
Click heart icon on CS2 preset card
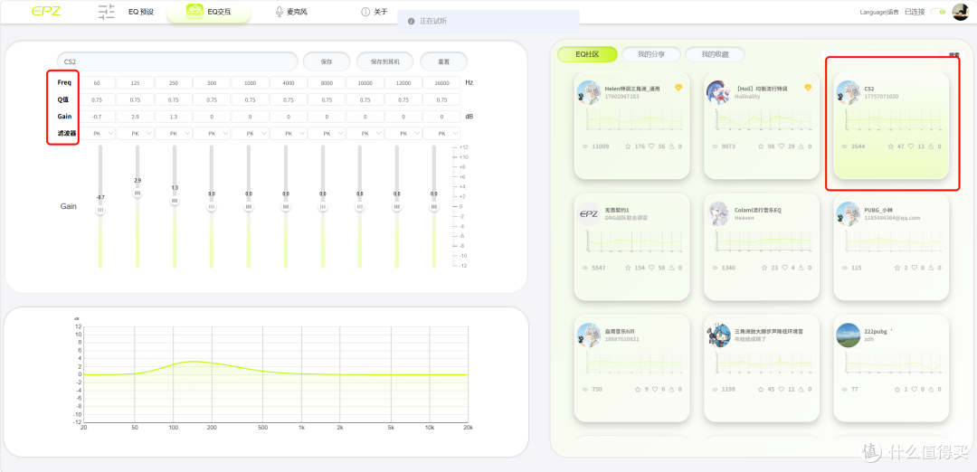click(x=912, y=146)
